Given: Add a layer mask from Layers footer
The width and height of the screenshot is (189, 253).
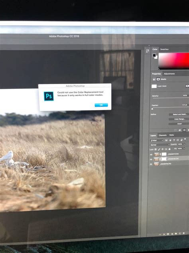Looking at the screenshot, I should (168, 234).
